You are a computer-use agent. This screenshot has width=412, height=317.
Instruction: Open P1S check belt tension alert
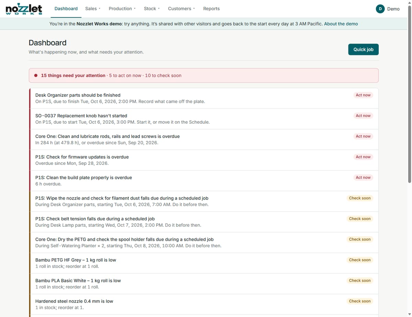[204, 222]
